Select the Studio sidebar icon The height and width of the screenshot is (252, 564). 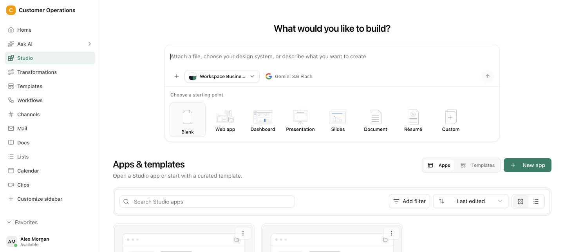[x=11, y=58]
